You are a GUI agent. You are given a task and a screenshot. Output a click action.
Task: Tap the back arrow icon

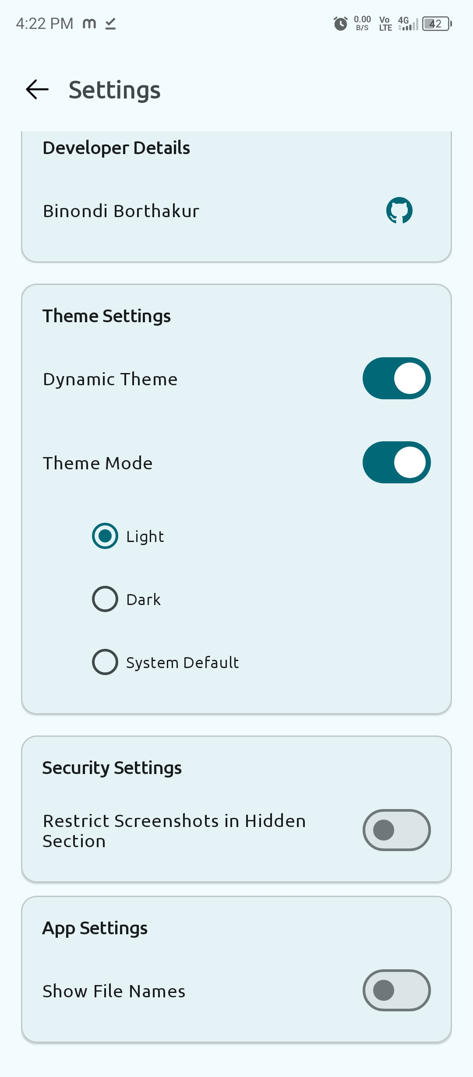pyautogui.click(x=37, y=90)
